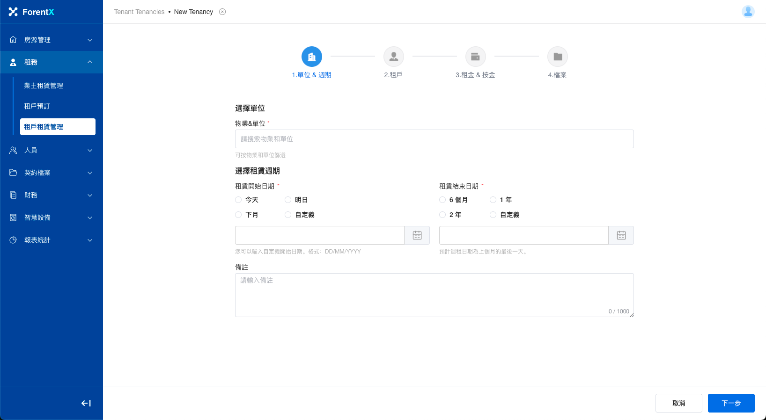Click the 檔案 folder step icon
Image resolution: width=766 pixels, height=420 pixels.
(557, 57)
